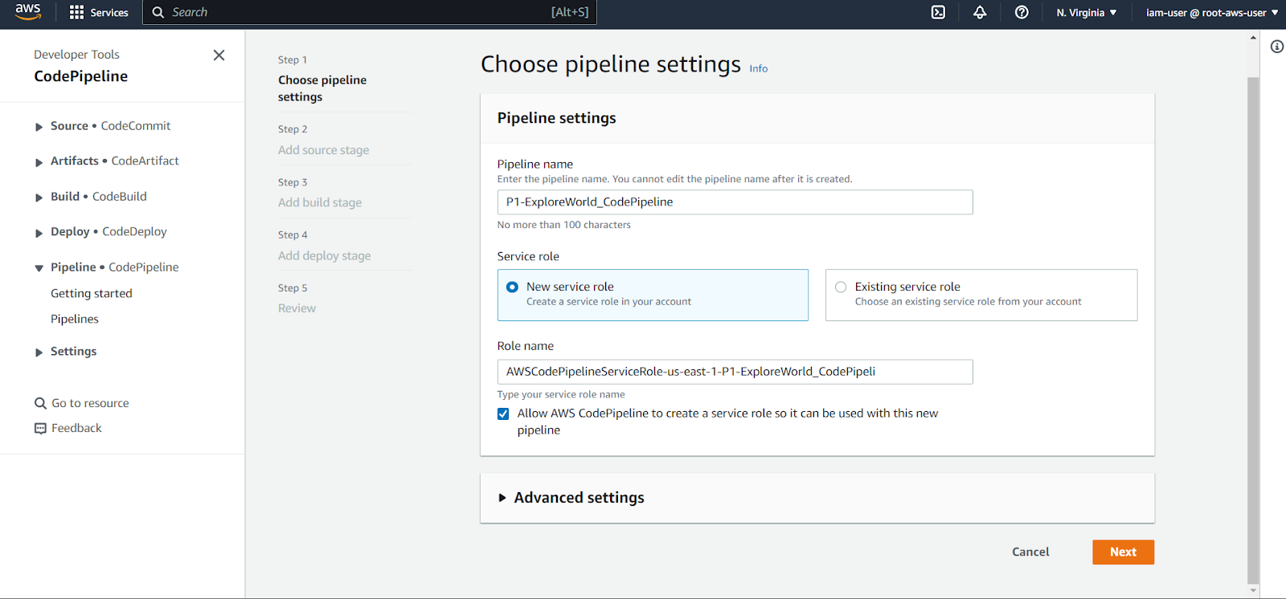Launch the CloudShell terminal icon
Viewport: 1286px width, 599px height.
click(x=938, y=13)
